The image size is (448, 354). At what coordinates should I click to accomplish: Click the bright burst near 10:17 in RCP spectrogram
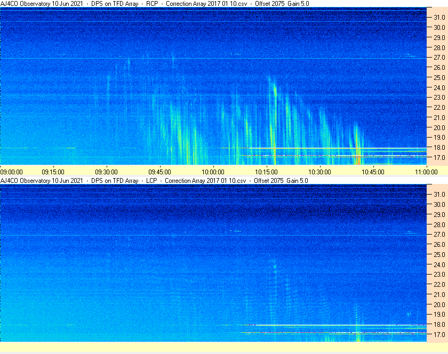(x=274, y=120)
